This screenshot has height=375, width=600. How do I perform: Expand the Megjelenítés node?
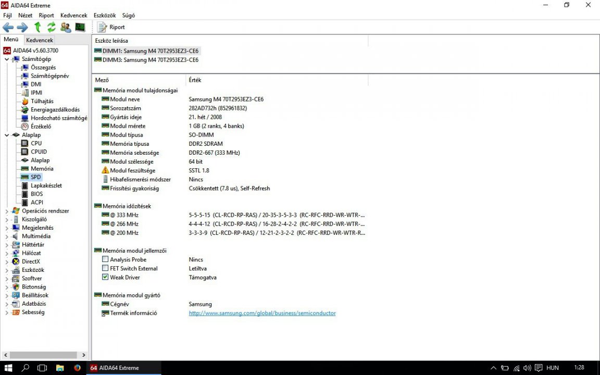tap(7, 228)
